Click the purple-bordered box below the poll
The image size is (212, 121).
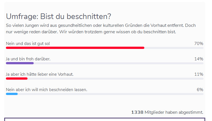105,119
